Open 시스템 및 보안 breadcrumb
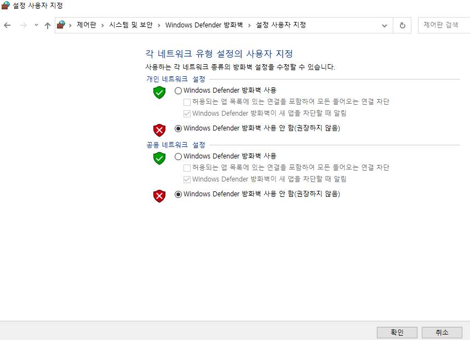 coord(131,25)
